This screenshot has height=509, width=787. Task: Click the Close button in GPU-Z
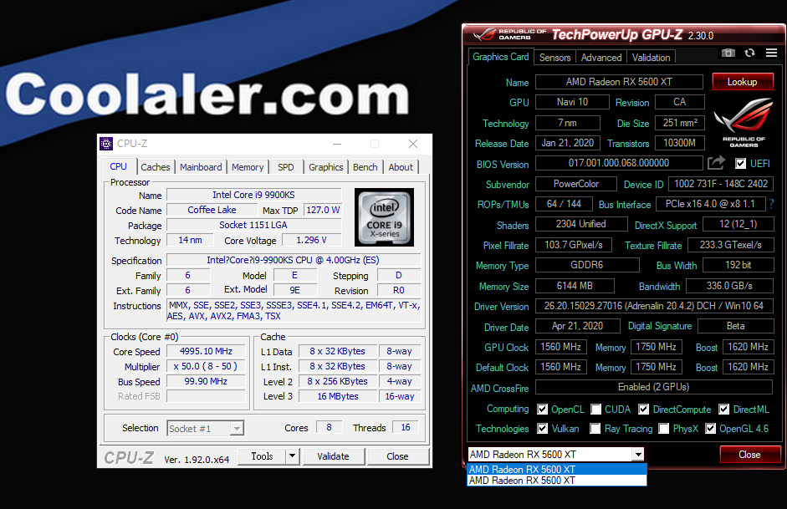(750, 455)
